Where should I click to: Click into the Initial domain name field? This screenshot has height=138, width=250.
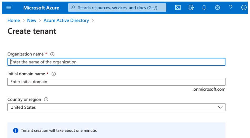[116, 82]
